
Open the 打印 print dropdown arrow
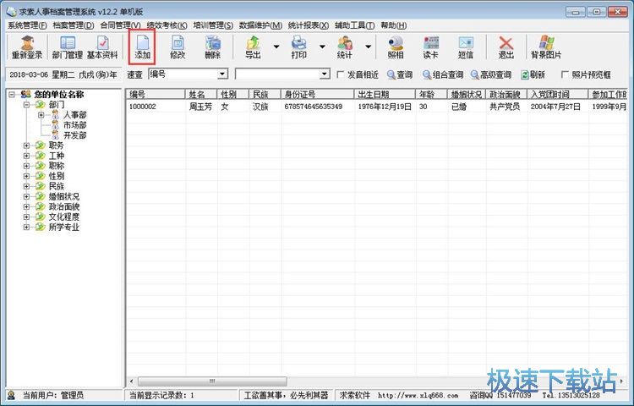(322, 47)
